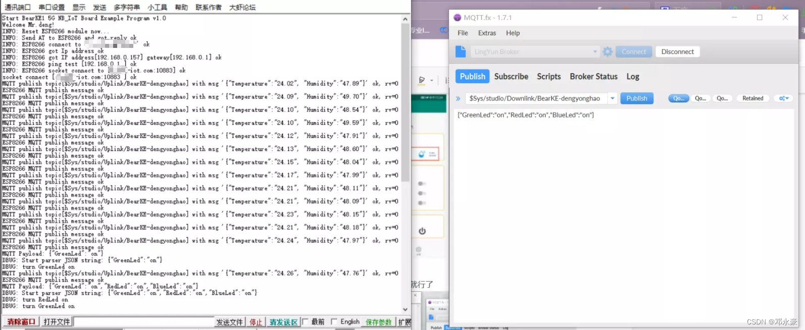The height and width of the screenshot is (330, 805).
Task: Click the Connect button
Action: click(634, 51)
